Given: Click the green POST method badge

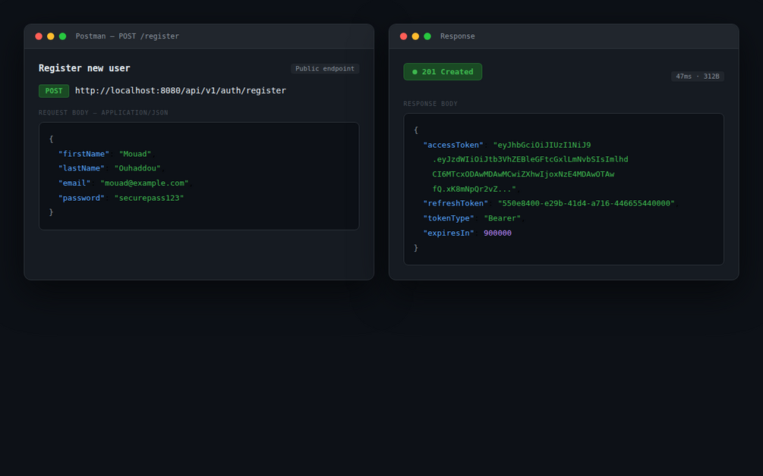Looking at the screenshot, I should click(x=54, y=91).
